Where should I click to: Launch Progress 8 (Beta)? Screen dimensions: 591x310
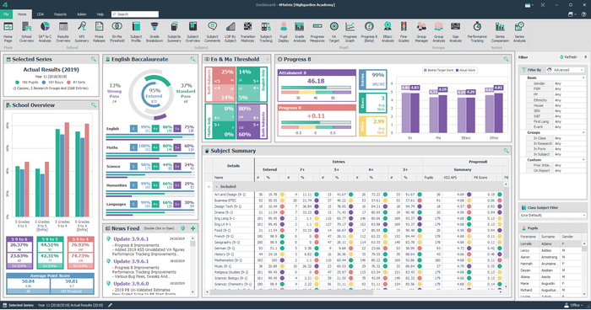click(x=369, y=32)
